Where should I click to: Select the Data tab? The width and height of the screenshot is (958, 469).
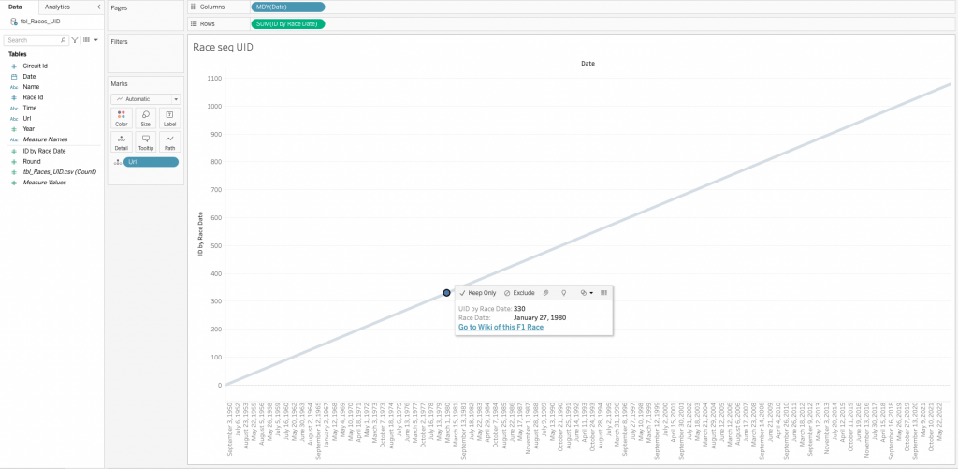click(x=16, y=7)
